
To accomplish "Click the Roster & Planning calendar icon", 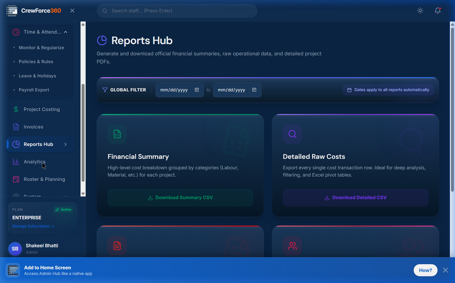I will 16,179.
